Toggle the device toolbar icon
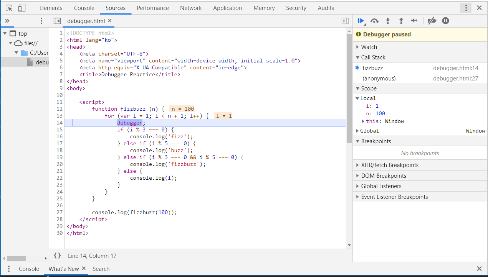 tap(22, 8)
